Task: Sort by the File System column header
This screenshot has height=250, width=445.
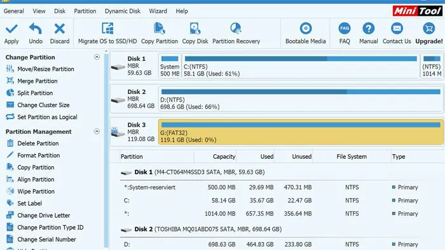Action: 352,157
